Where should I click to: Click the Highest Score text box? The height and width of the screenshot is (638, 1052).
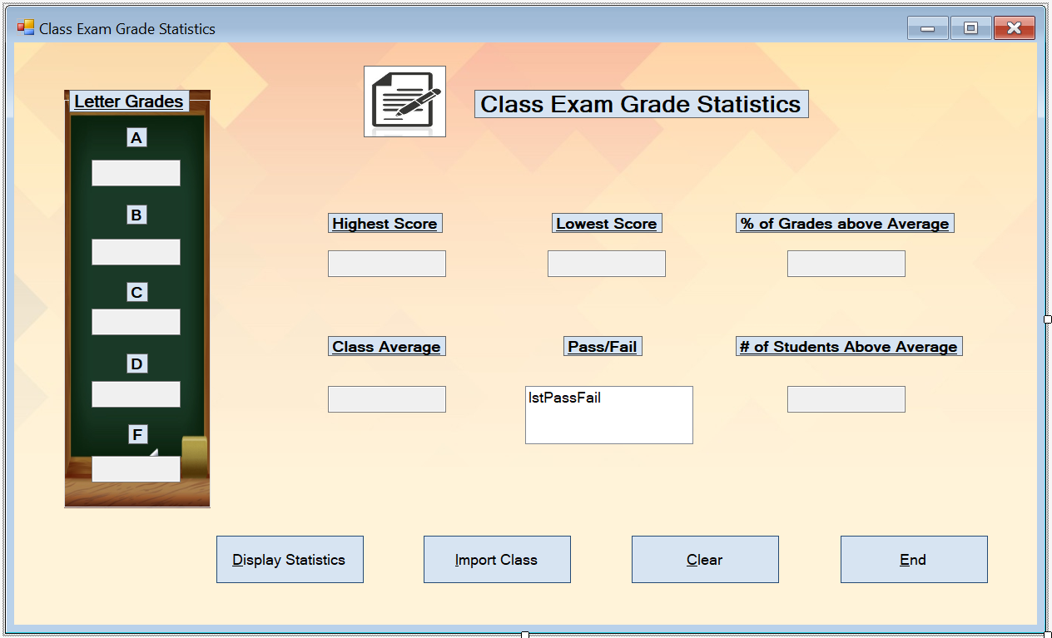coord(386,263)
